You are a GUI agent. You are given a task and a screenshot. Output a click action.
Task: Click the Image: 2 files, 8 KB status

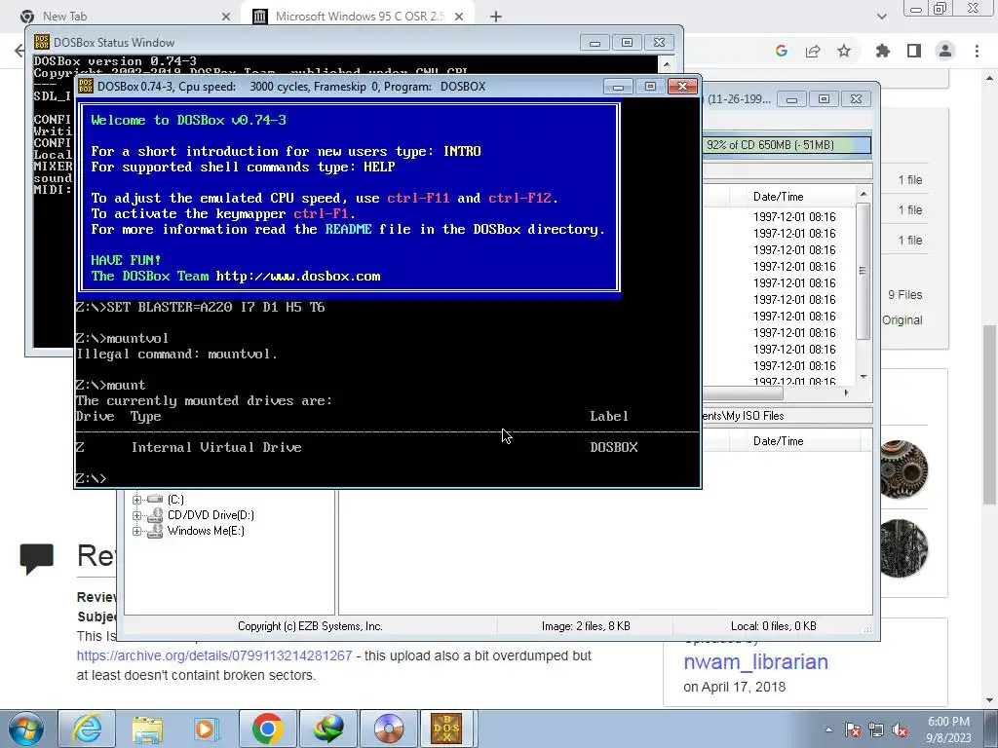point(586,626)
